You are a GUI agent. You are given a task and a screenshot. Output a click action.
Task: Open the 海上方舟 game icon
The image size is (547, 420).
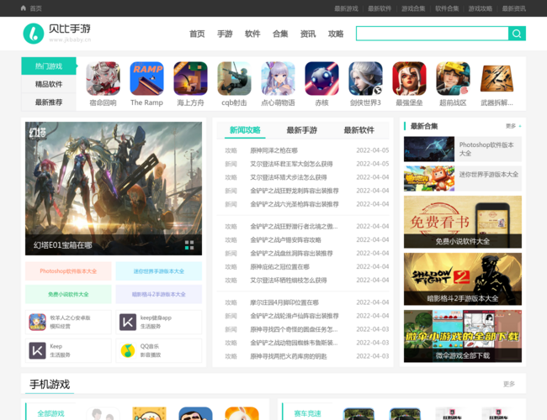[x=190, y=78]
